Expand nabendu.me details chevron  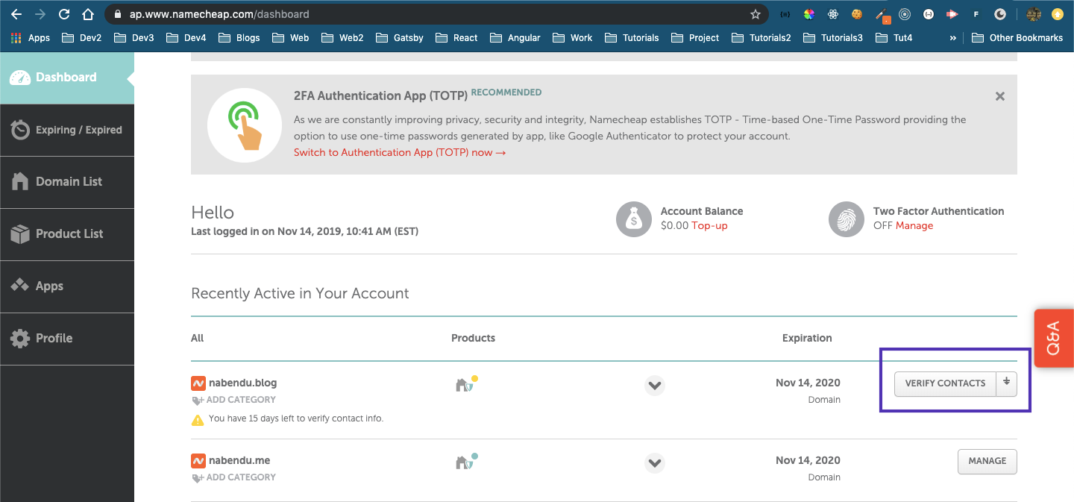pos(654,463)
